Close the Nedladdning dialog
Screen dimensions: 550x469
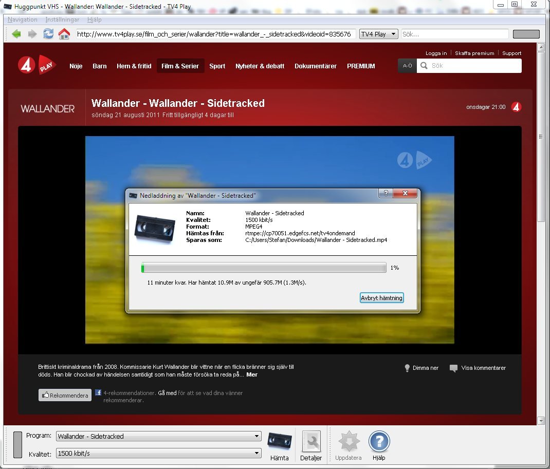tap(405, 193)
